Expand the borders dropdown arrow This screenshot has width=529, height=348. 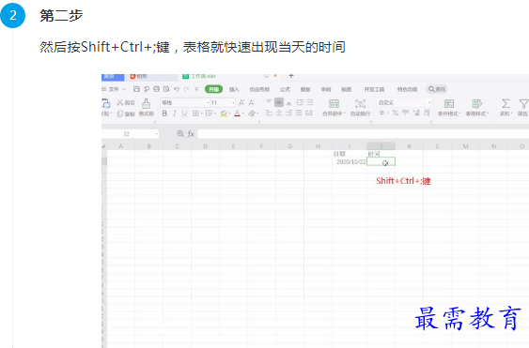[201, 113]
